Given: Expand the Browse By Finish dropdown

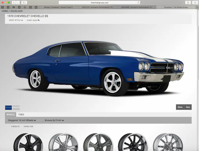Looking at the screenshot, I should 54,120.
